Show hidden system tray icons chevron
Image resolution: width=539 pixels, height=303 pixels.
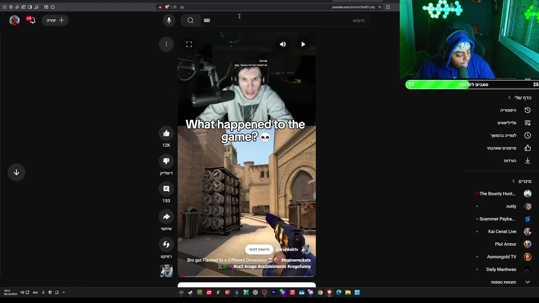64,292
